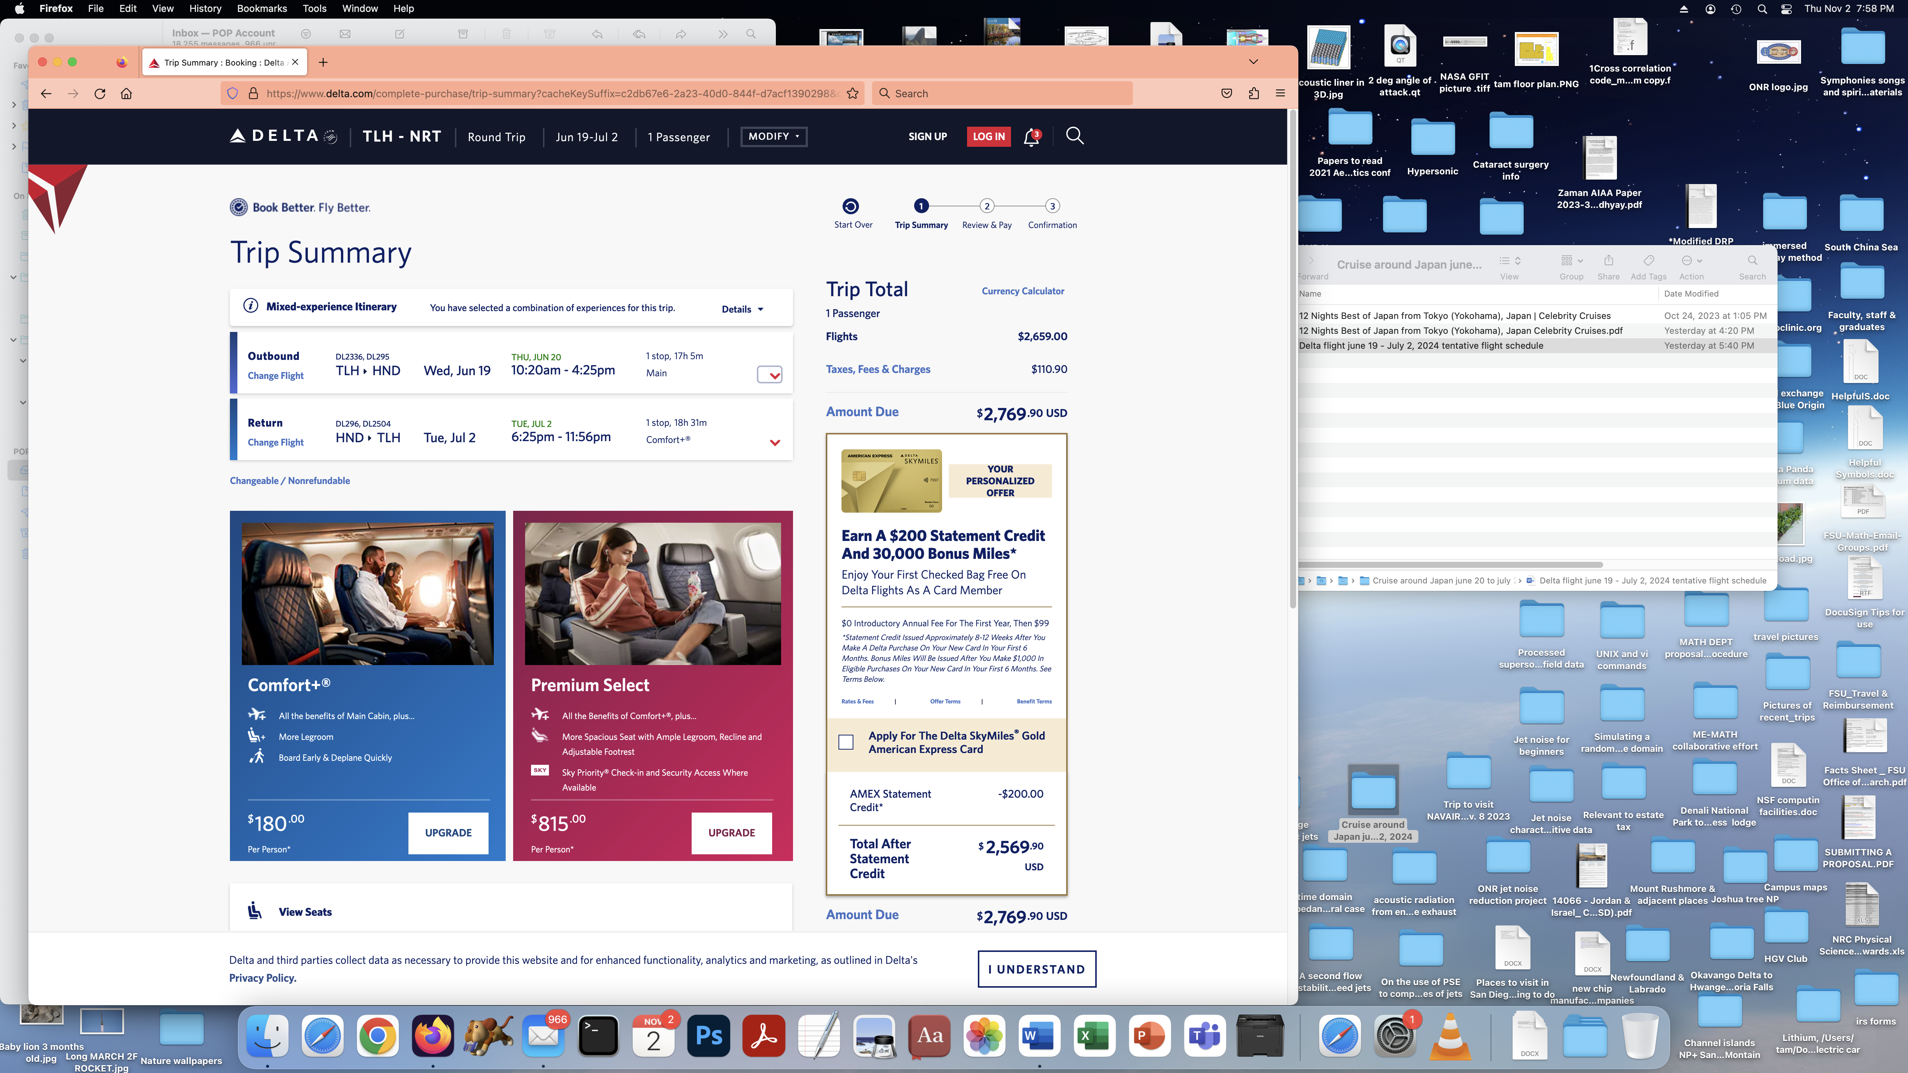1908x1073 pixels.
Task: Open the Window menu
Action: point(360,9)
